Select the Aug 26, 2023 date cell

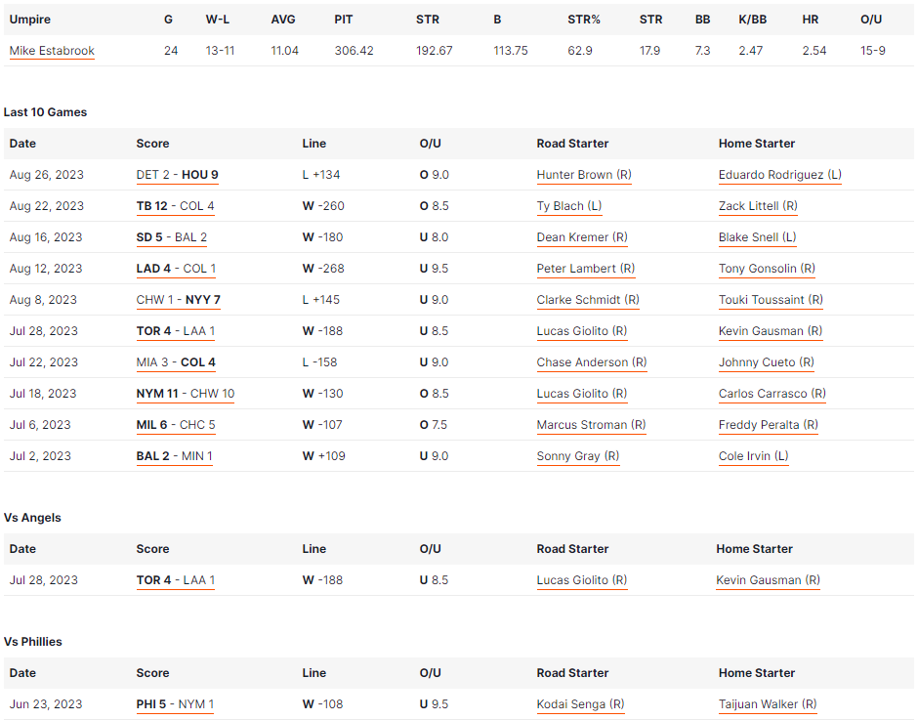[x=47, y=175]
